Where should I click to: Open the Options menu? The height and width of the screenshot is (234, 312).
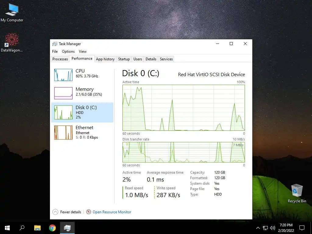[x=68, y=51]
